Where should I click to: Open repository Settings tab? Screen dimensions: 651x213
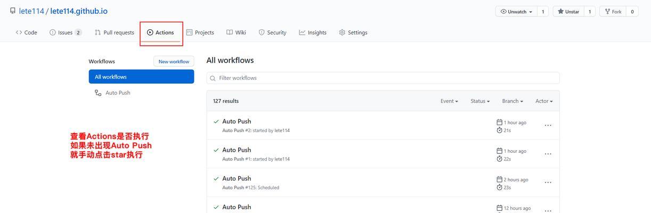[353, 32]
